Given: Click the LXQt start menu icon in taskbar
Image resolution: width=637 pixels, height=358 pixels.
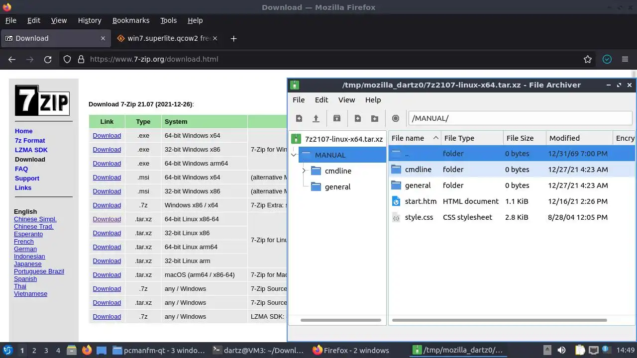Looking at the screenshot, I should coord(7,350).
